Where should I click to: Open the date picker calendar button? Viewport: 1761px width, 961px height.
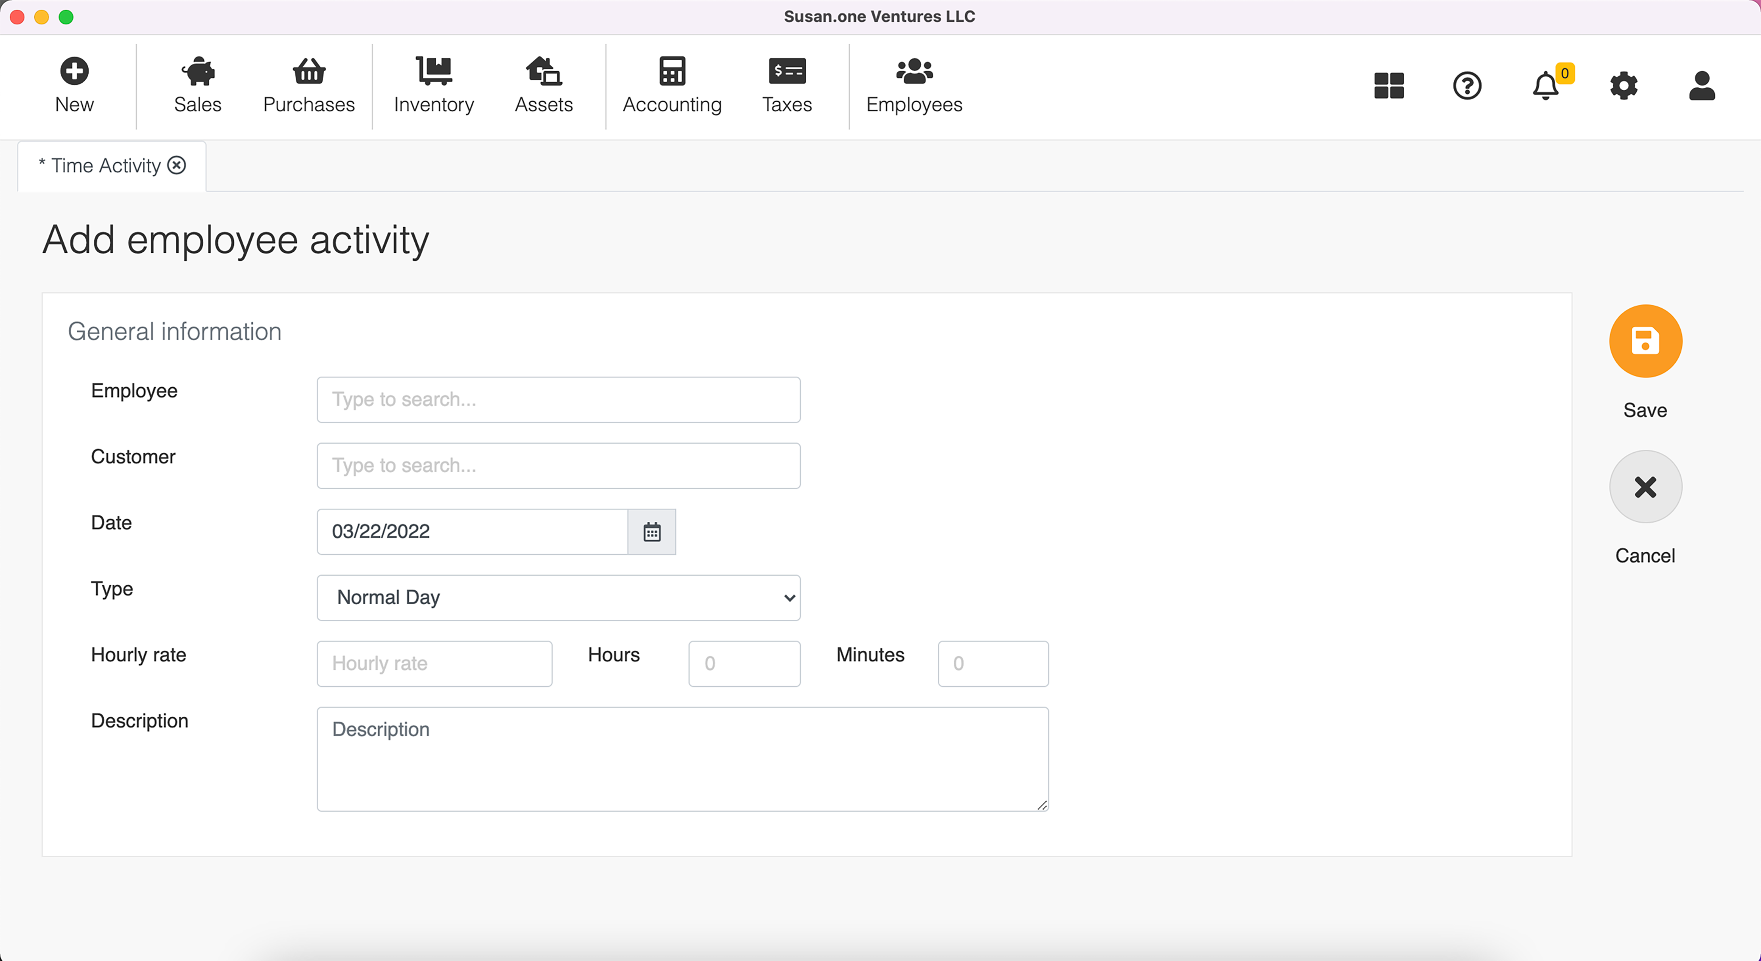pos(652,532)
